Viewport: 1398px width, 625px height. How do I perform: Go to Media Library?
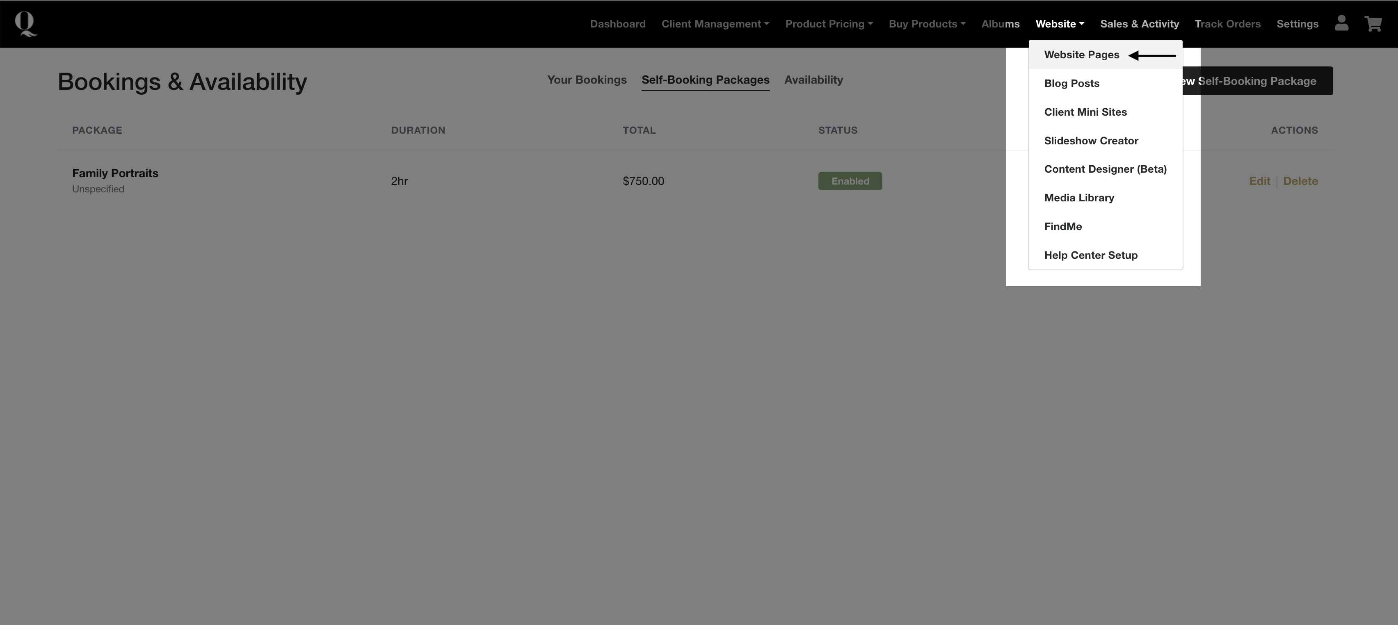coord(1079,198)
